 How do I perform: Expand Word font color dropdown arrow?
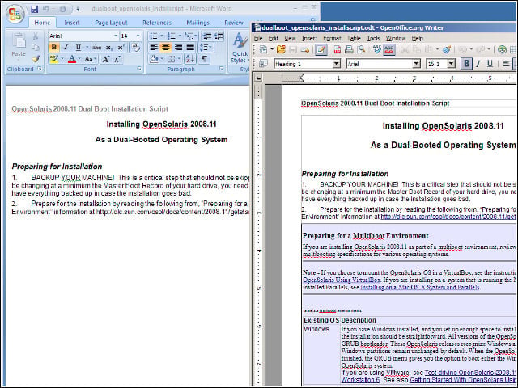(79, 59)
